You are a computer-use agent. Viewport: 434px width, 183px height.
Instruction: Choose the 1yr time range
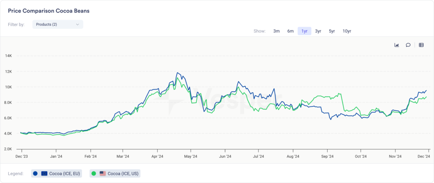(304, 31)
